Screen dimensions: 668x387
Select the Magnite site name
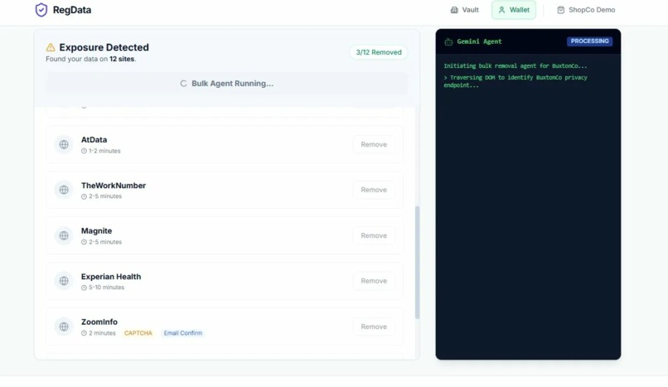pyautogui.click(x=96, y=230)
